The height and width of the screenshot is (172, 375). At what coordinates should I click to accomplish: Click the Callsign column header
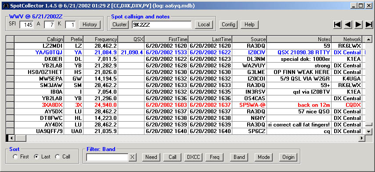tap(39, 39)
